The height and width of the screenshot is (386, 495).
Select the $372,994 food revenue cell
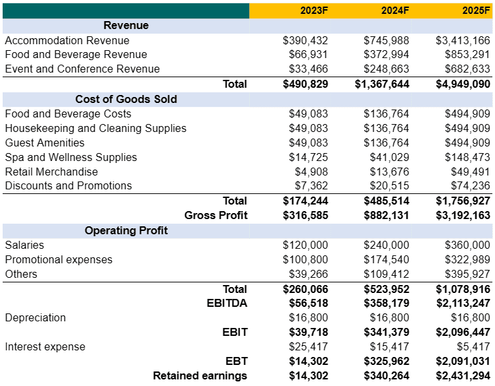click(x=386, y=55)
